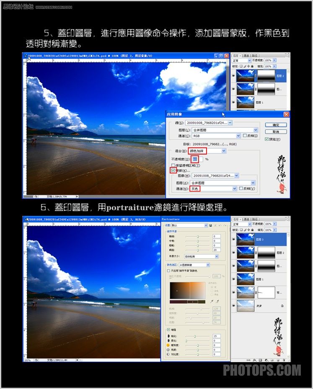Save the Portraiture preset with the floppy icon
Screen dimensions: 313x389
click(210, 225)
